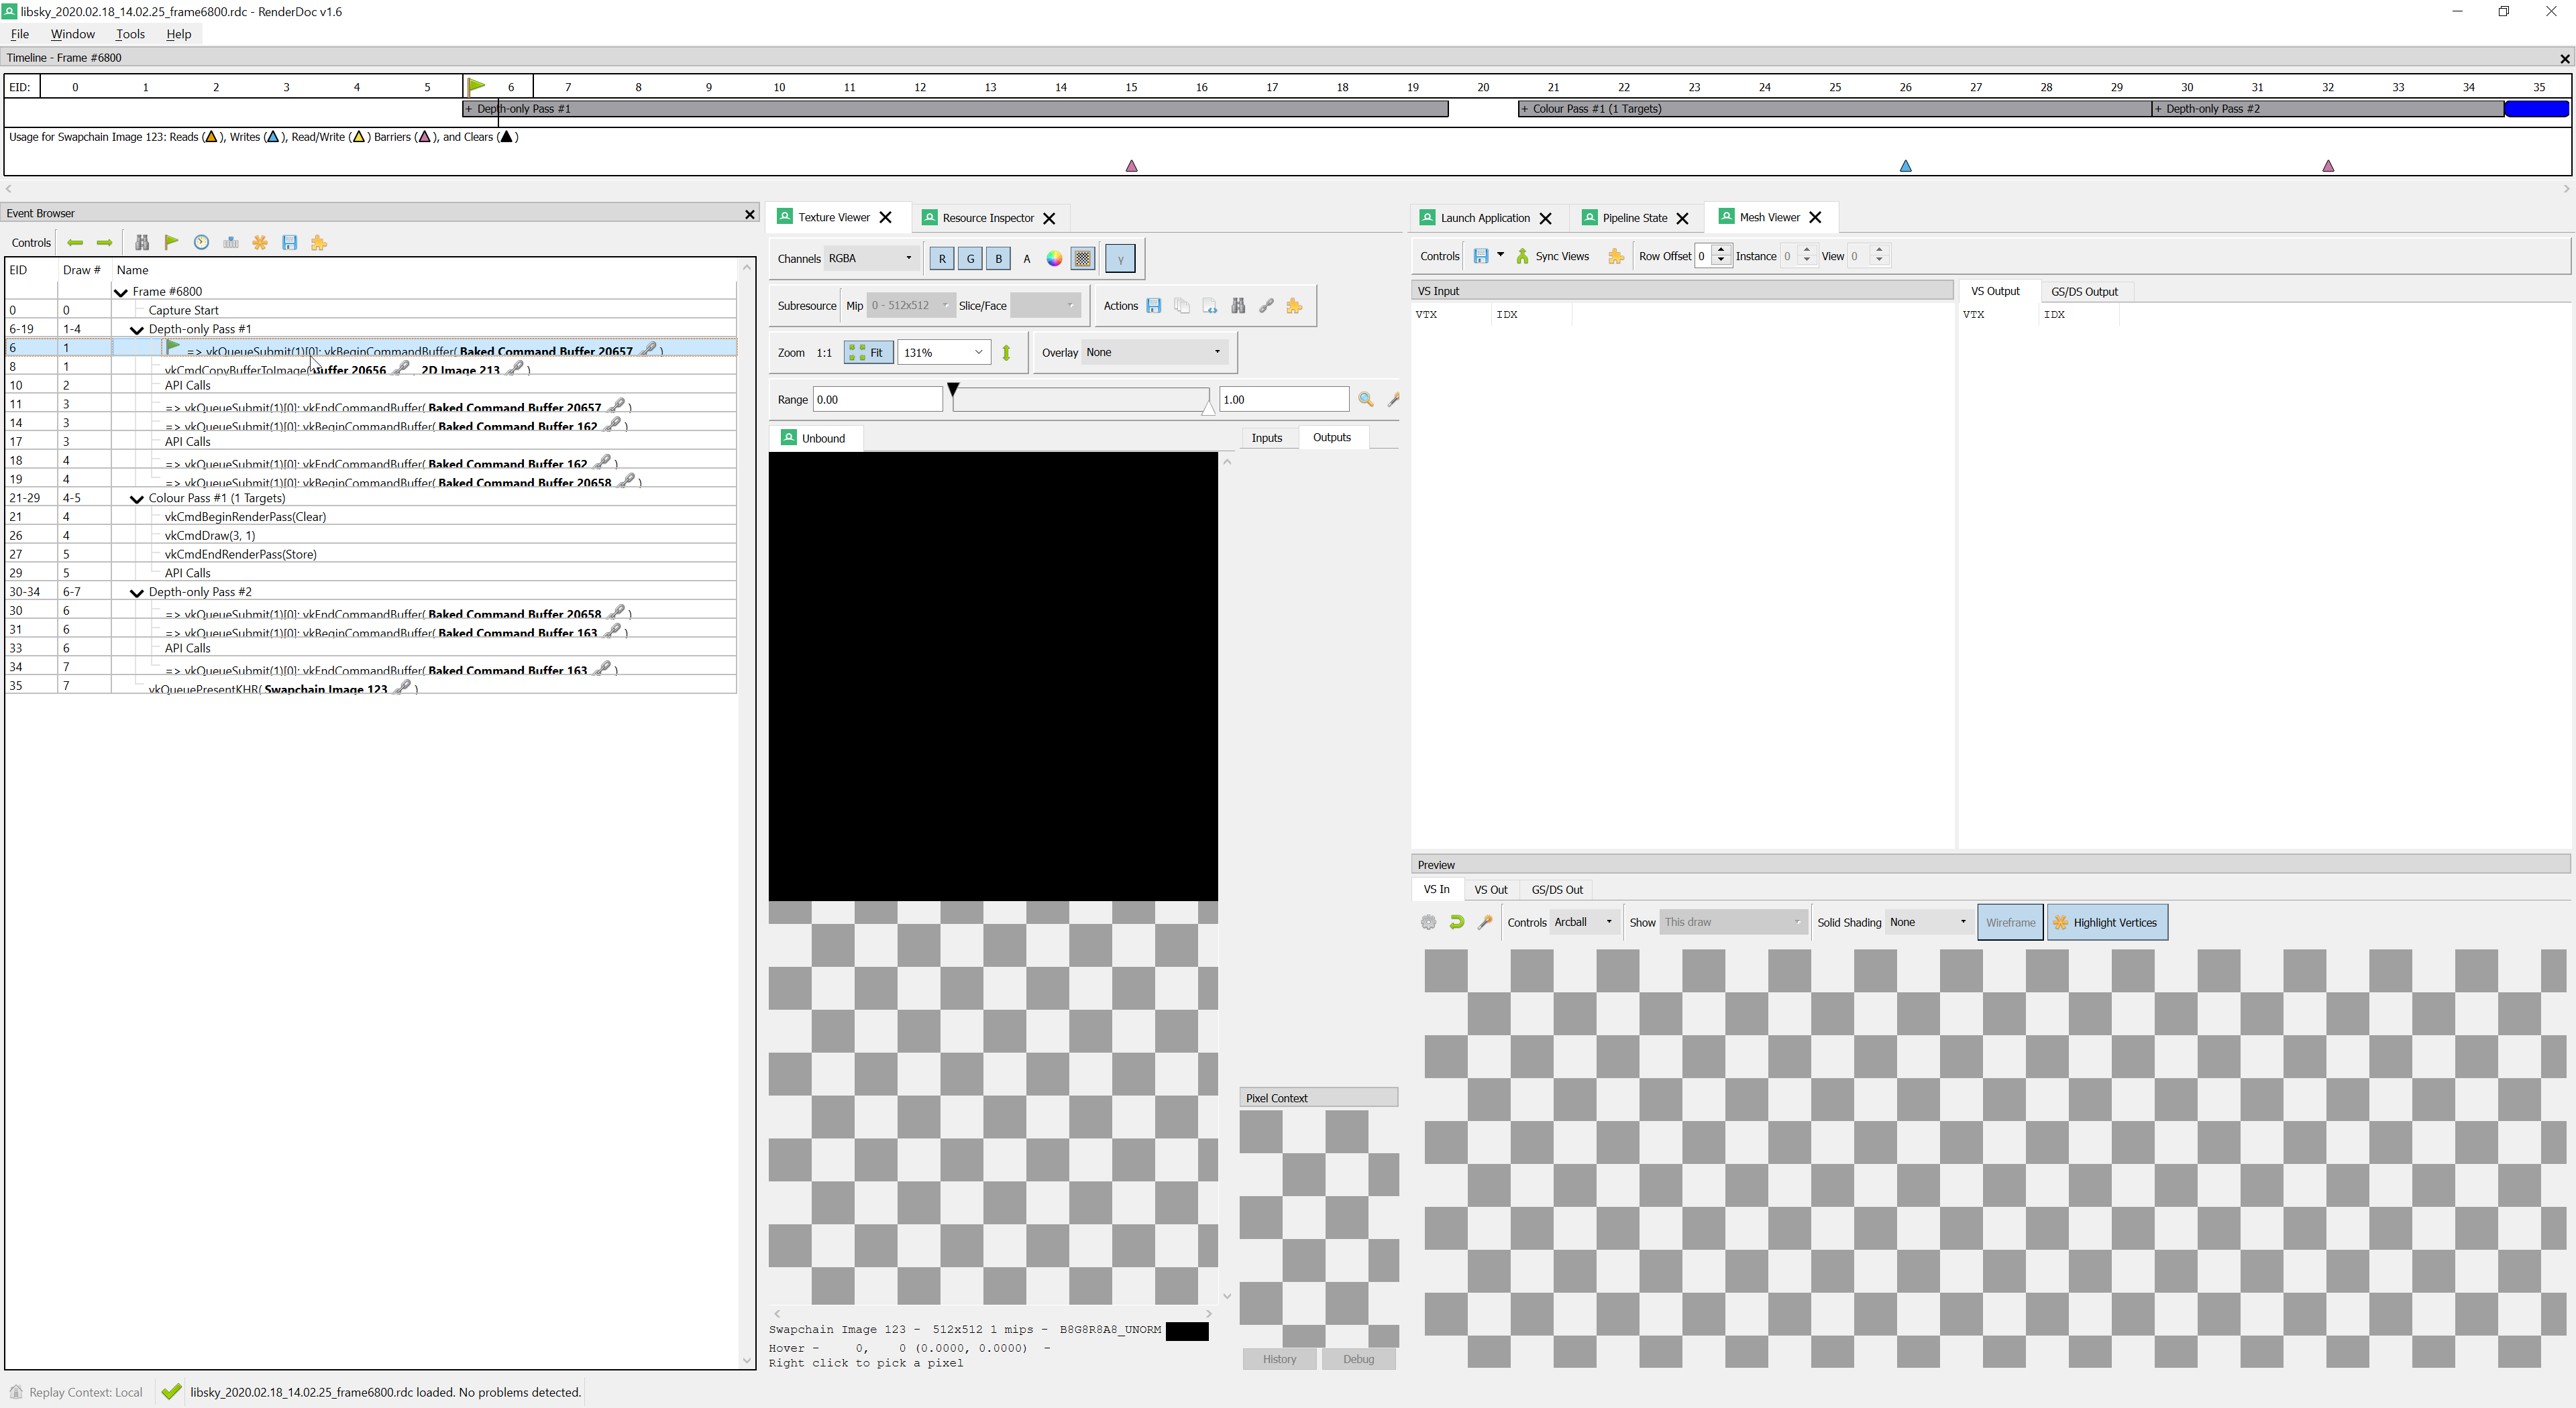Click the Save Texture floppy icon under Actions

click(x=1154, y=306)
